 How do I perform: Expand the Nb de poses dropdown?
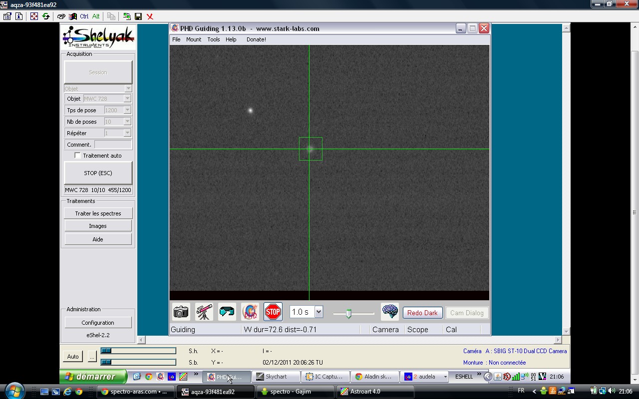127,122
